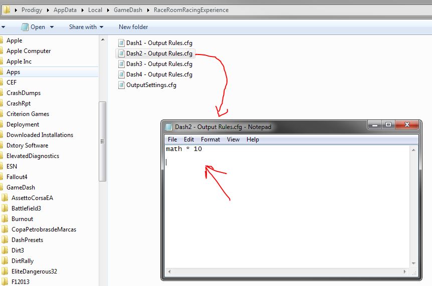
Task: Open Notepad Edit menu
Action: [189, 139]
